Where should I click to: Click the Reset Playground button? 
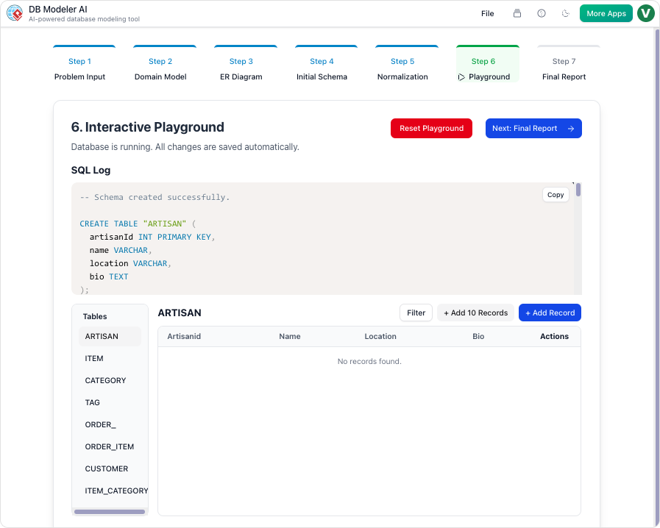click(431, 128)
